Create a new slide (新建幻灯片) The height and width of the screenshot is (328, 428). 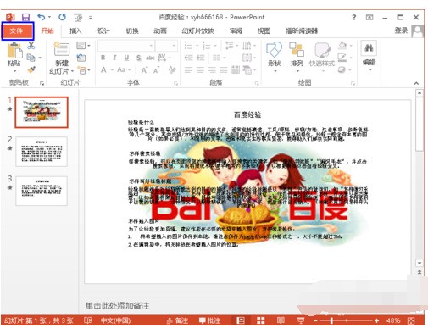click(x=62, y=49)
